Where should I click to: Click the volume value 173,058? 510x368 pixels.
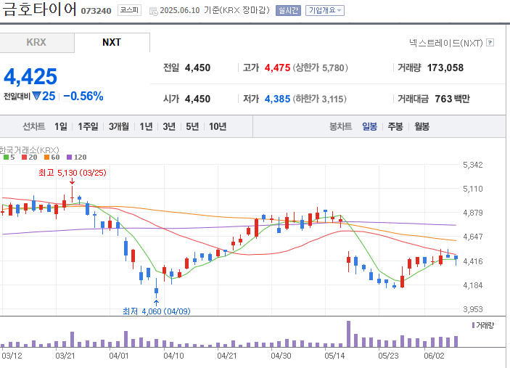coord(445,68)
